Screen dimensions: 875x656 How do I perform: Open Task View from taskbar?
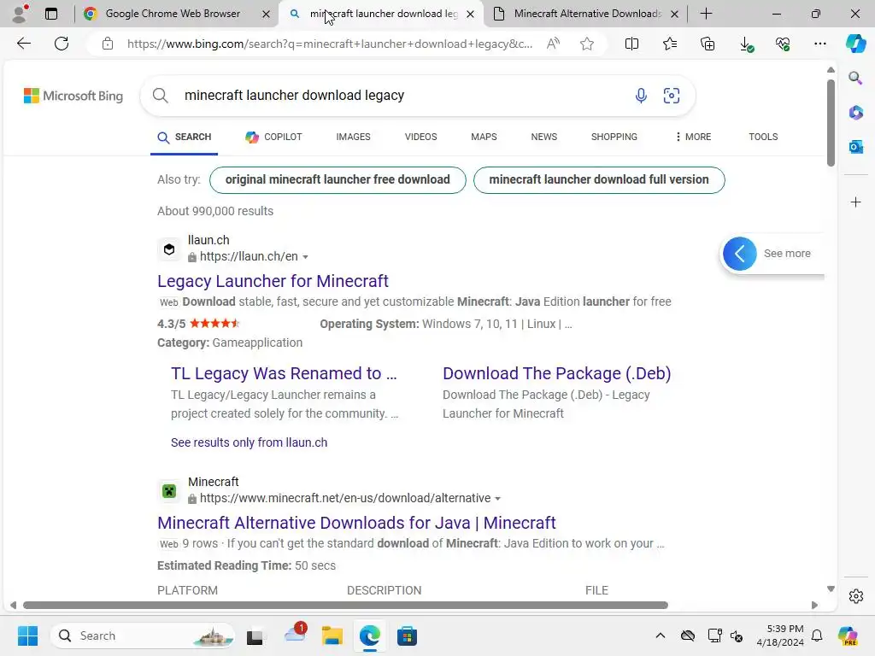255,635
